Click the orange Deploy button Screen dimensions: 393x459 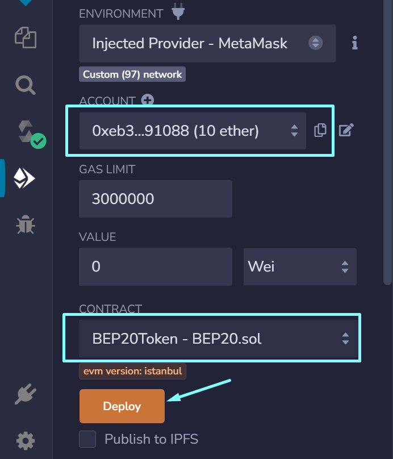point(122,406)
